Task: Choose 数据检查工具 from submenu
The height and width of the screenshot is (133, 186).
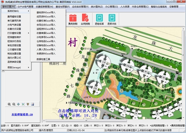Action: click(x=43, y=59)
